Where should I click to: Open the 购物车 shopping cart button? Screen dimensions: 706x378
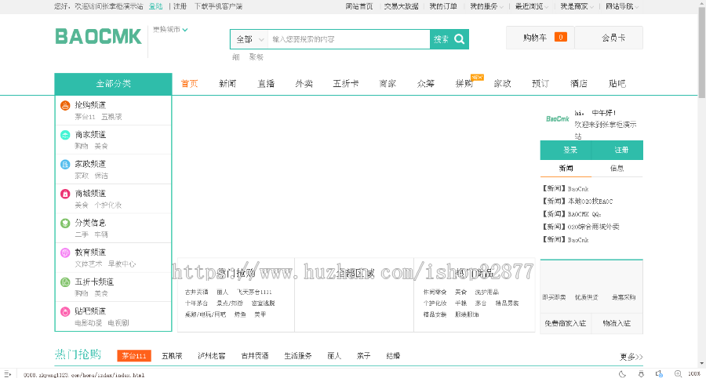[x=540, y=38]
